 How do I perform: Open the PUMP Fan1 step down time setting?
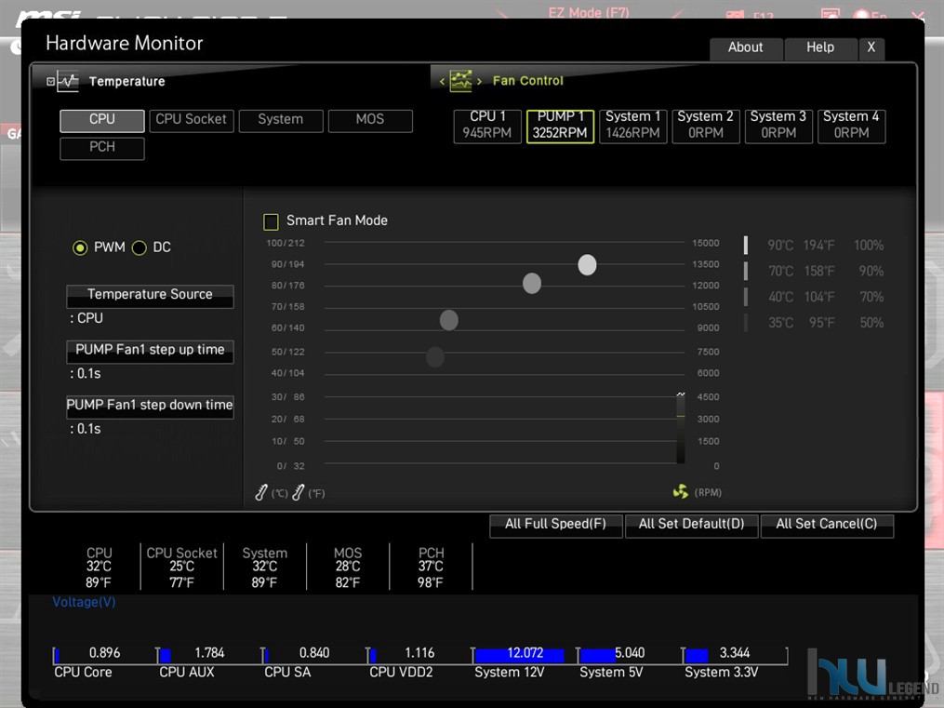(x=150, y=407)
